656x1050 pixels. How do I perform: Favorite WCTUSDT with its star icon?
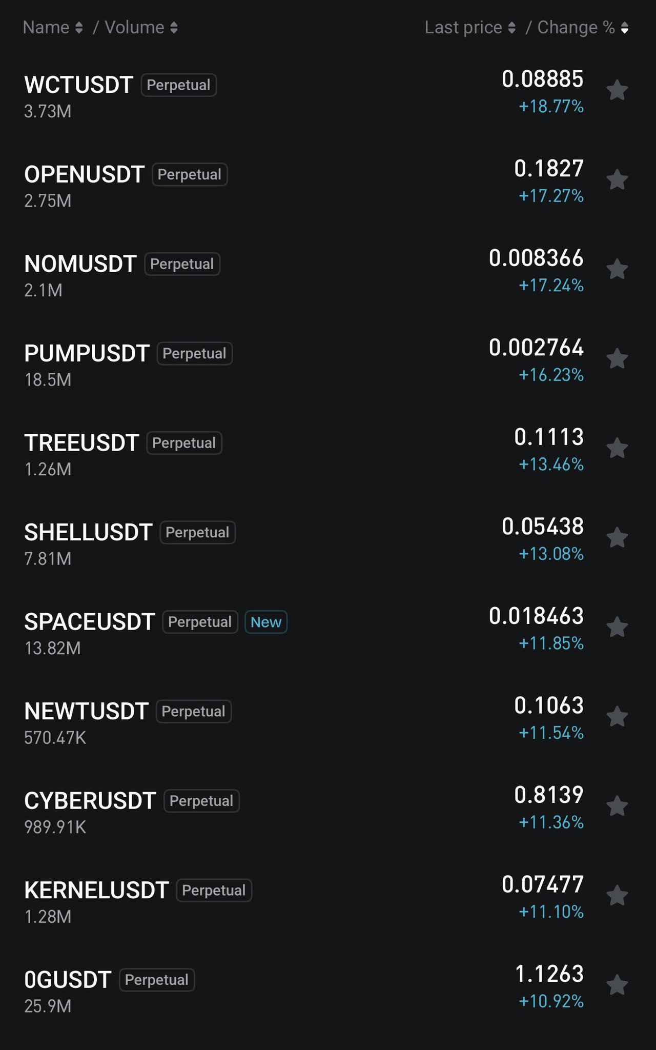tap(617, 90)
